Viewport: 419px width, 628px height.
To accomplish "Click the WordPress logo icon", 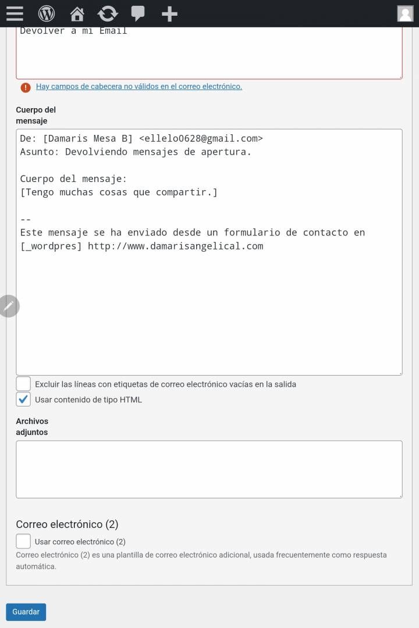I will click(47, 13).
